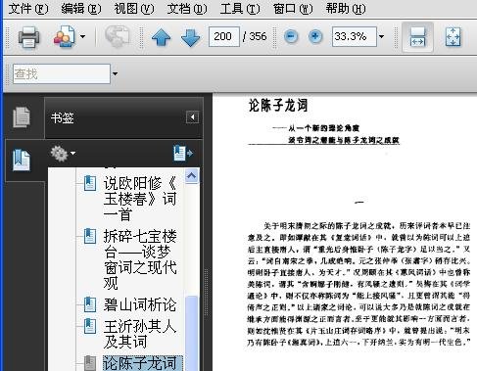Image resolution: width=477 pixels, height=371 pixels.
Task: Click bookmark icon beside 王沂孙其人及其词
Action: [90, 326]
